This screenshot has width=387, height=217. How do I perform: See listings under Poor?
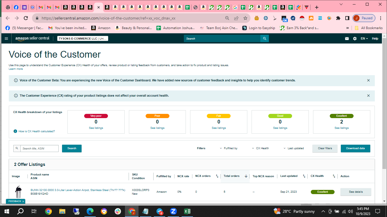pos(158,128)
